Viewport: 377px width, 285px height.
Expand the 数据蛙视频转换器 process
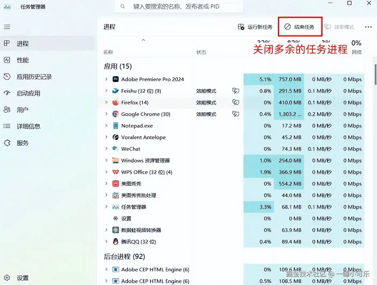(x=106, y=230)
